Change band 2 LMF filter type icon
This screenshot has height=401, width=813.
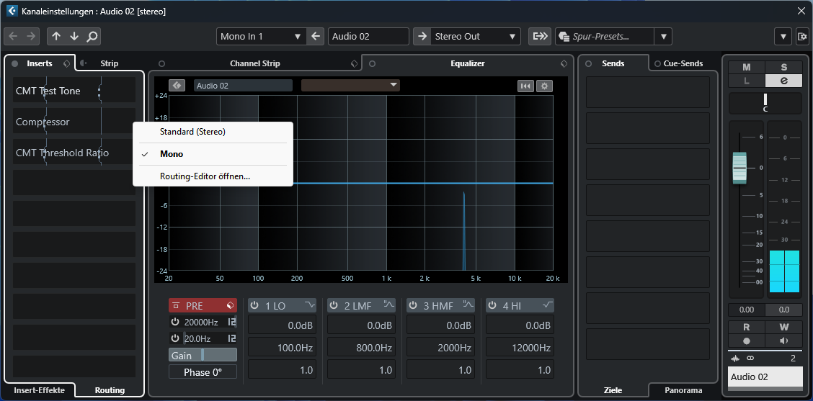(389, 306)
